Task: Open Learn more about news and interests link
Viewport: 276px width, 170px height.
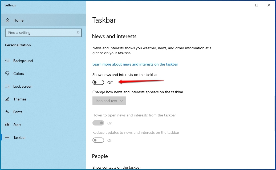Action: tap(135, 64)
